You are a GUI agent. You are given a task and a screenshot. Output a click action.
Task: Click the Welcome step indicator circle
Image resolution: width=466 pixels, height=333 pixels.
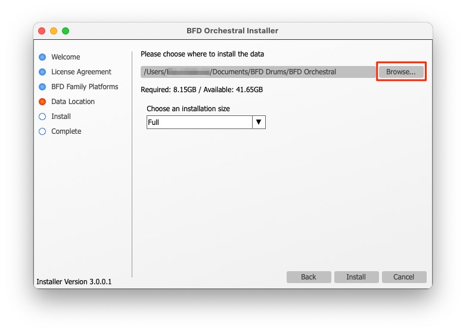(x=42, y=57)
